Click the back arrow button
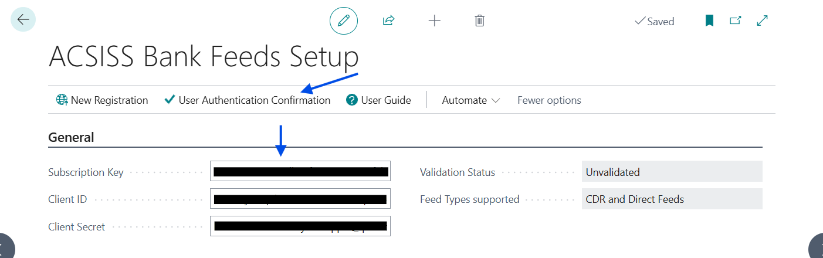Viewport: 823px width, 258px height. pyautogui.click(x=23, y=19)
